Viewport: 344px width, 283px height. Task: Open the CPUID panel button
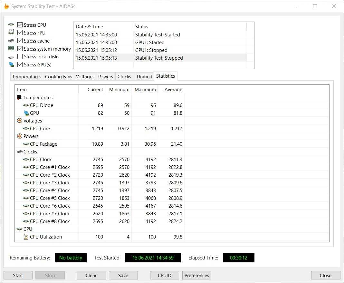pos(164,275)
